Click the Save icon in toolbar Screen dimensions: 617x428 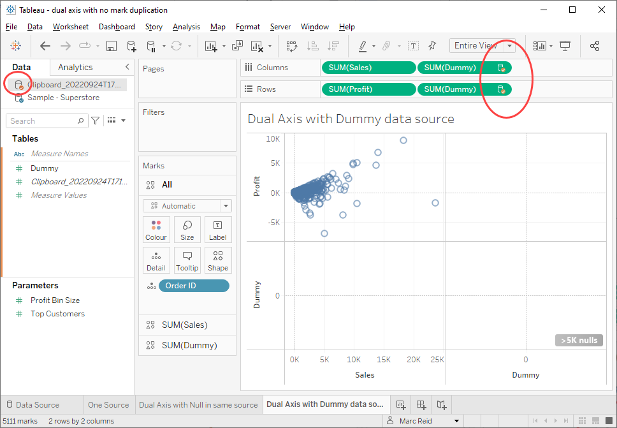tap(111, 46)
